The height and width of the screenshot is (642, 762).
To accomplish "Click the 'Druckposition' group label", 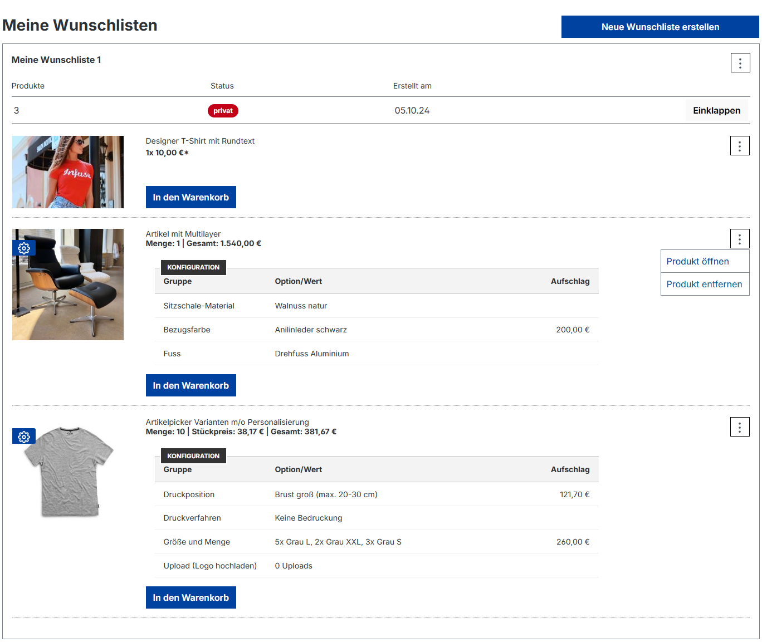I will coord(189,494).
